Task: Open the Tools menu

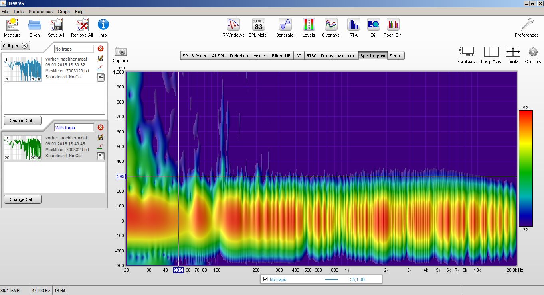Action: [18, 12]
